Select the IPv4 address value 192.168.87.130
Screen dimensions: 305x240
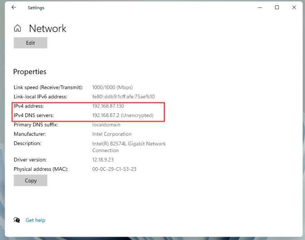(108, 106)
